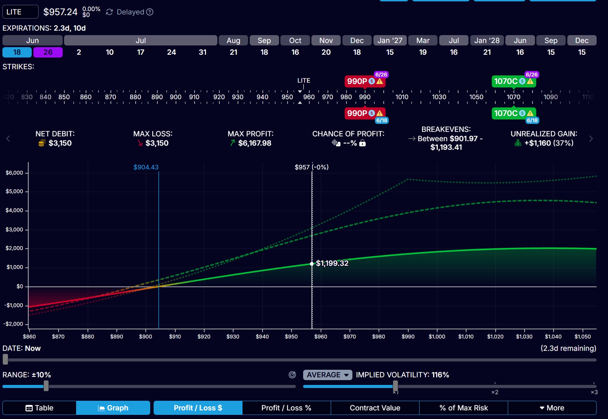Select the Jan '27 expiration month

(x=390, y=40)
